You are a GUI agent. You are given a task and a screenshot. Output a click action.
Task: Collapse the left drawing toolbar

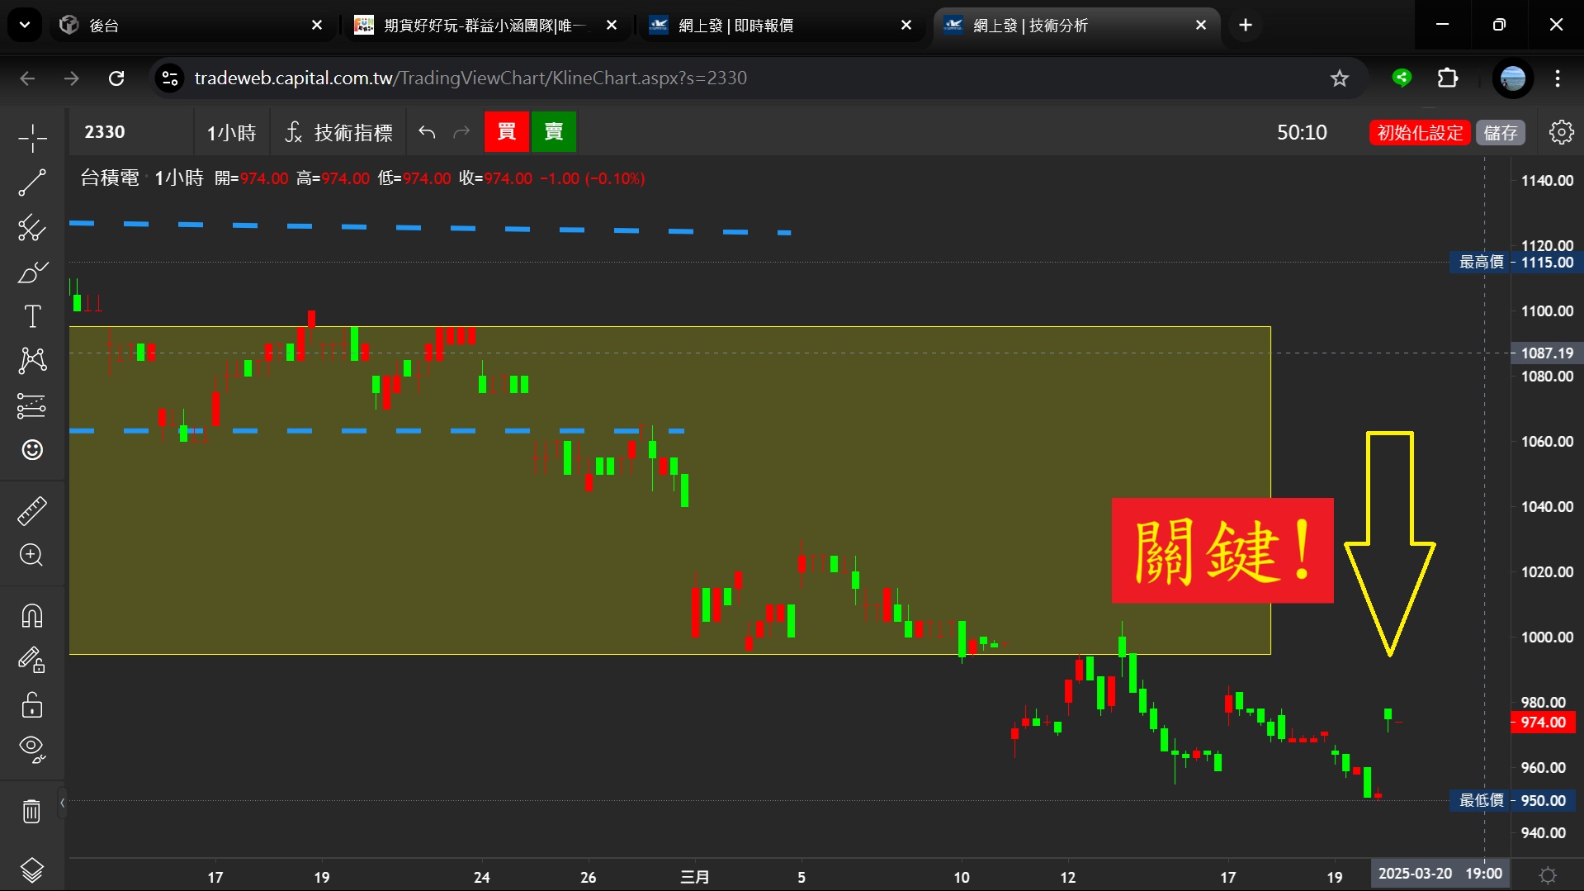click(62, 803)
